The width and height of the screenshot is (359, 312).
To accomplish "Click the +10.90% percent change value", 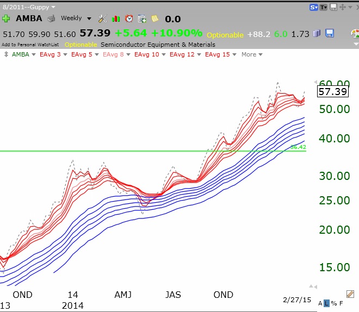I will 177,33.
